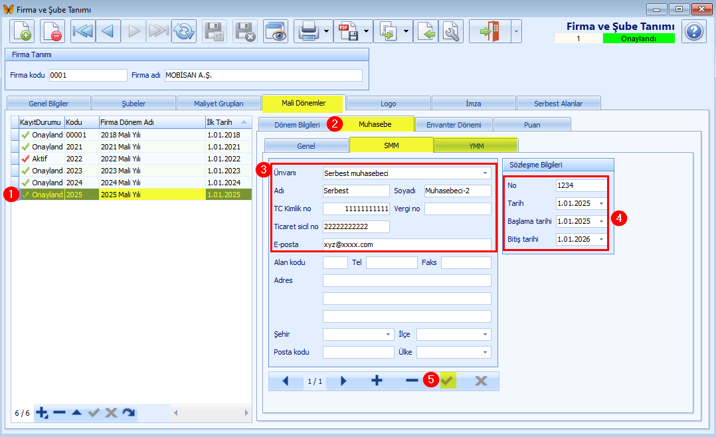Click the Vergi no input field

(458, 209)
